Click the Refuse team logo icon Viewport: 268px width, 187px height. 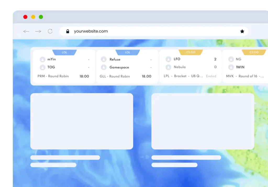click(104, 59)
